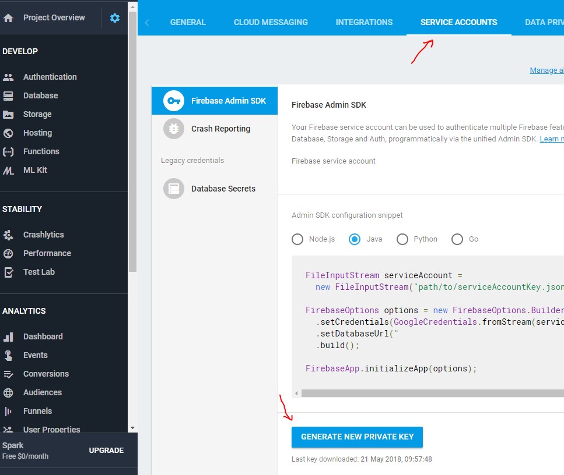This screenshot has height=475, width=564.
Task: Select Crash Reporting menu item
Action: click(215, 129)
